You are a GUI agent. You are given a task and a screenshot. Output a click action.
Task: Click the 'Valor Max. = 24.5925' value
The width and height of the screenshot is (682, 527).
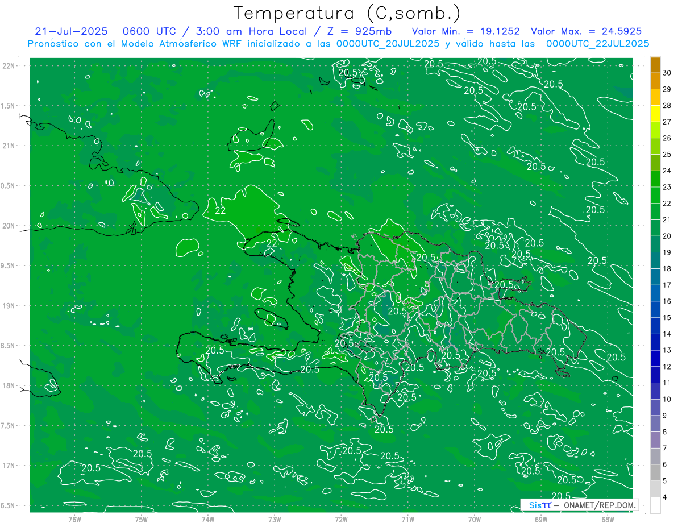coord(586,31)
